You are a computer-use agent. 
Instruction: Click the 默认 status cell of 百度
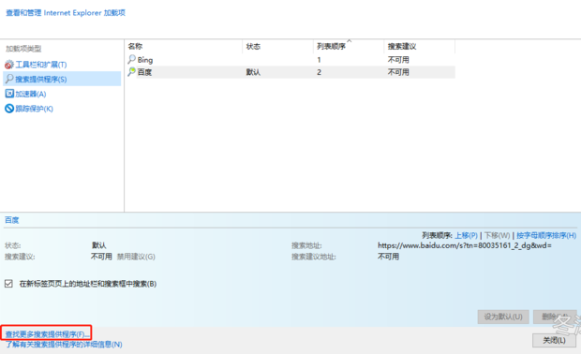click(x=253, y=72)
